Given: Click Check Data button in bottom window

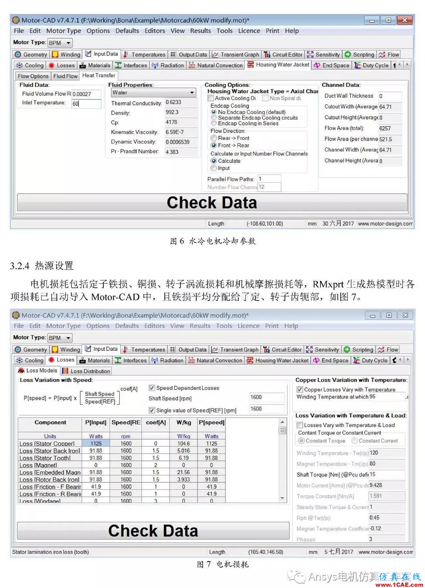Looking at the screenshot, I should pos(153,531).
